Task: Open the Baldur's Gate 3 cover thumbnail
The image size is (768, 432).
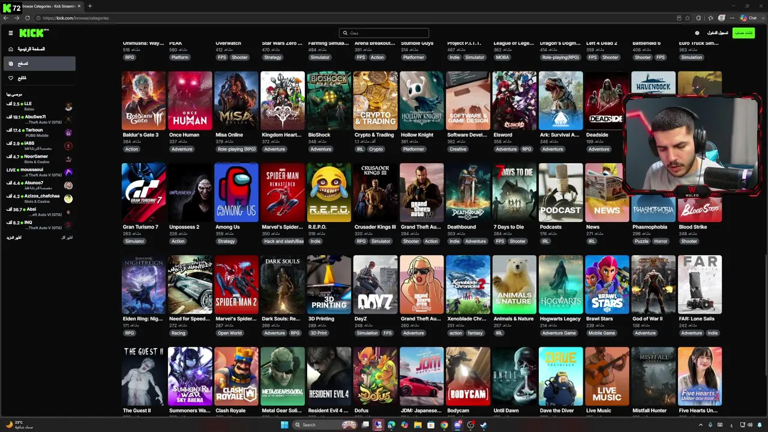Action: click(143, 100)
